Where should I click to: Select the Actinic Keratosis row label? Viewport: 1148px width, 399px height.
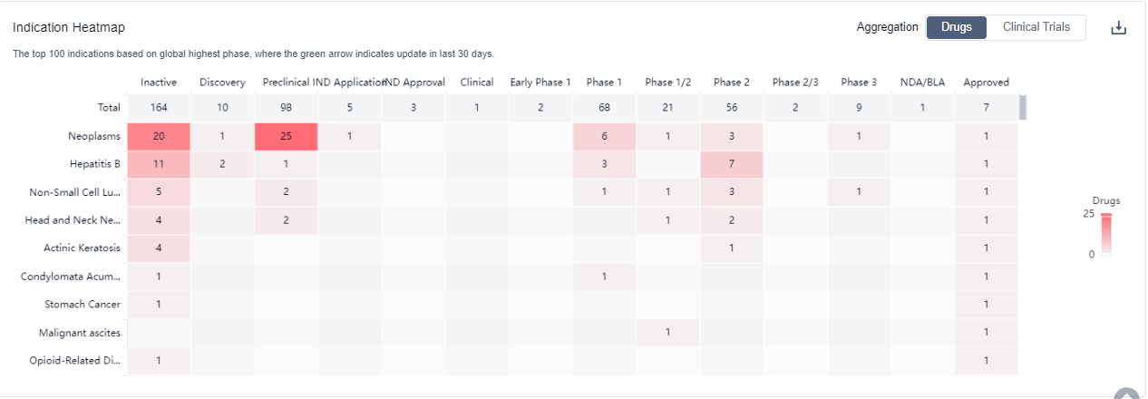(82, 248)
